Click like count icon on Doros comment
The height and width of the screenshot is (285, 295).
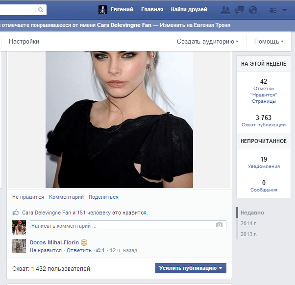coord(99,250)
